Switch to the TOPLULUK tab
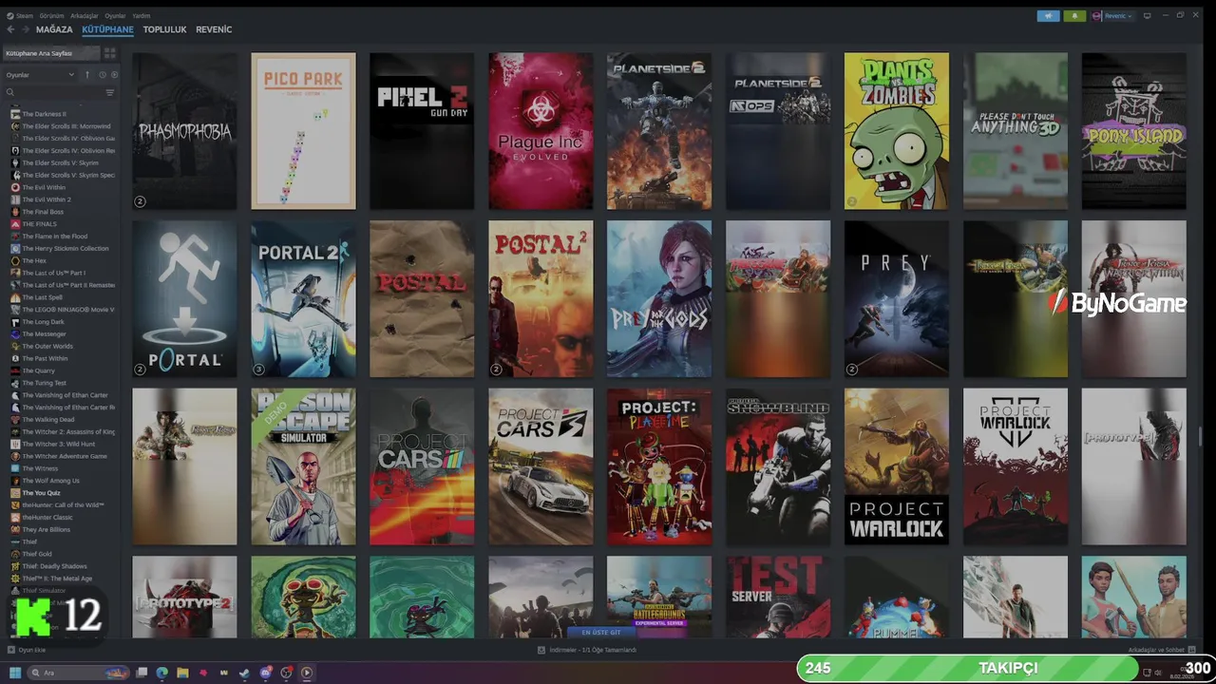This screenshot has height=684, width=1216. (x=164, y=29)
